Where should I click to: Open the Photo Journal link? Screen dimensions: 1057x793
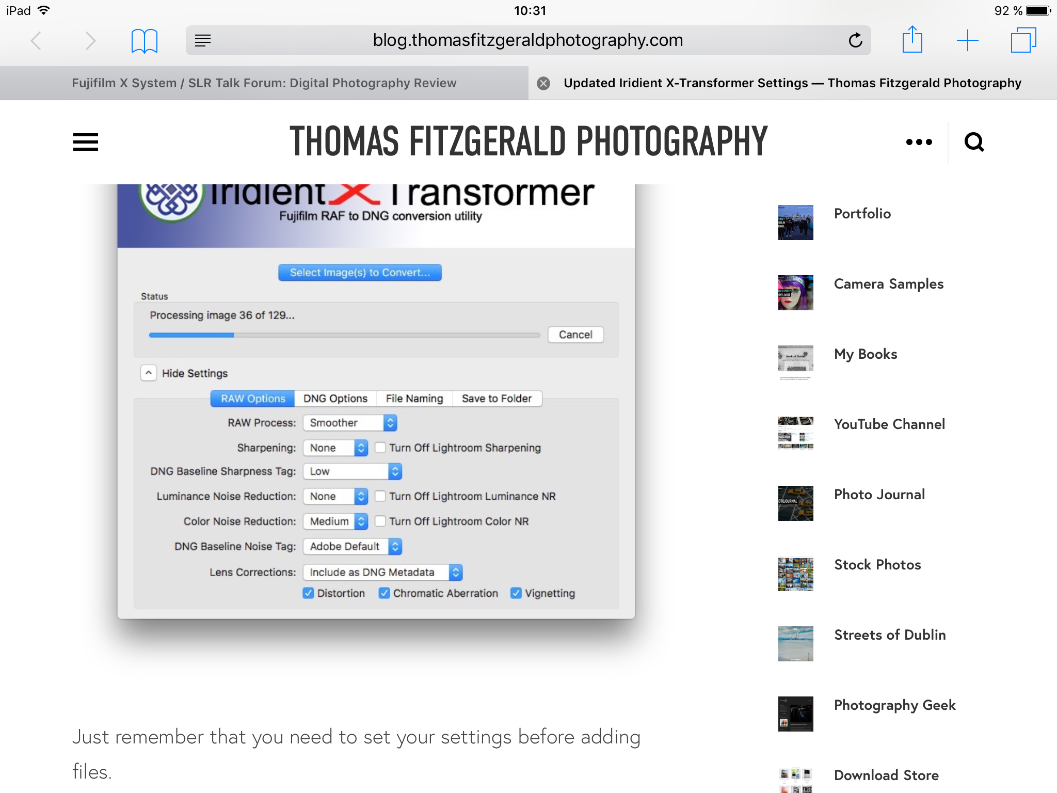[x=879, y=495]
